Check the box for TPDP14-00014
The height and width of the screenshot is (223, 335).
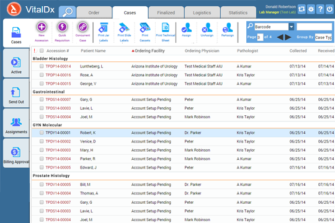(x=42, y=66)
